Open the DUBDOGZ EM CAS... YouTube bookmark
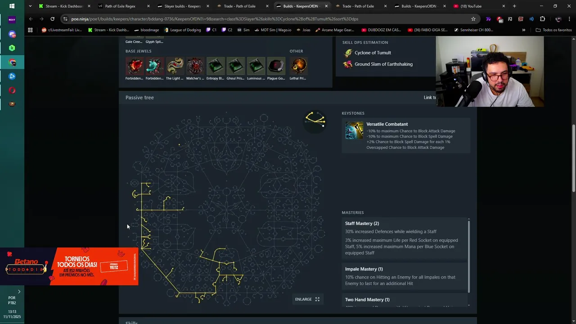Viewport: 576px width, 324px height. [381, 30]
